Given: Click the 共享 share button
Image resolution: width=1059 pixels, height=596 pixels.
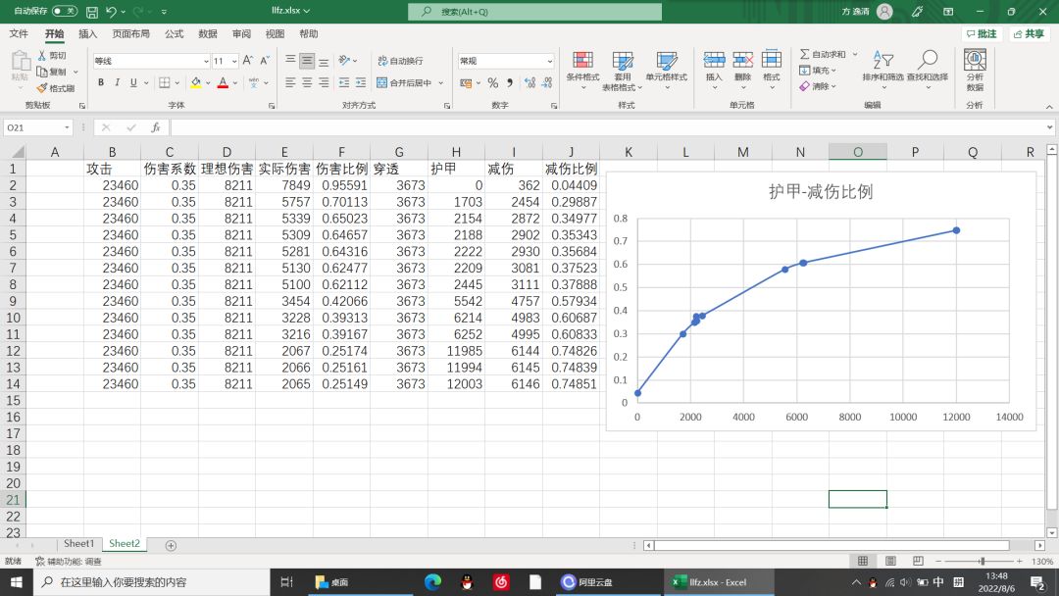Looking at the screenshot, I should [x=1029, y=33].
